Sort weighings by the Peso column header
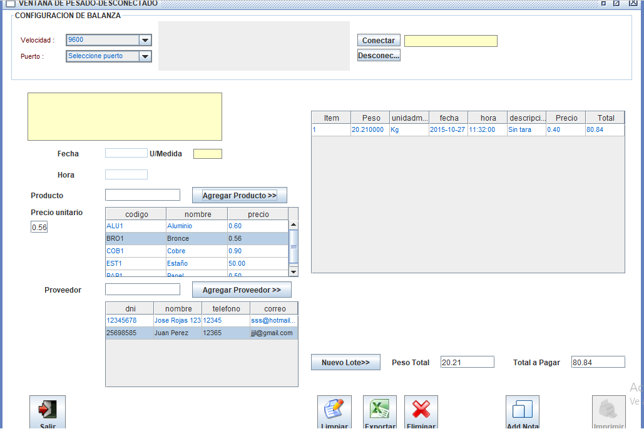This screenshot has height=429, width=644. point(371,118)
